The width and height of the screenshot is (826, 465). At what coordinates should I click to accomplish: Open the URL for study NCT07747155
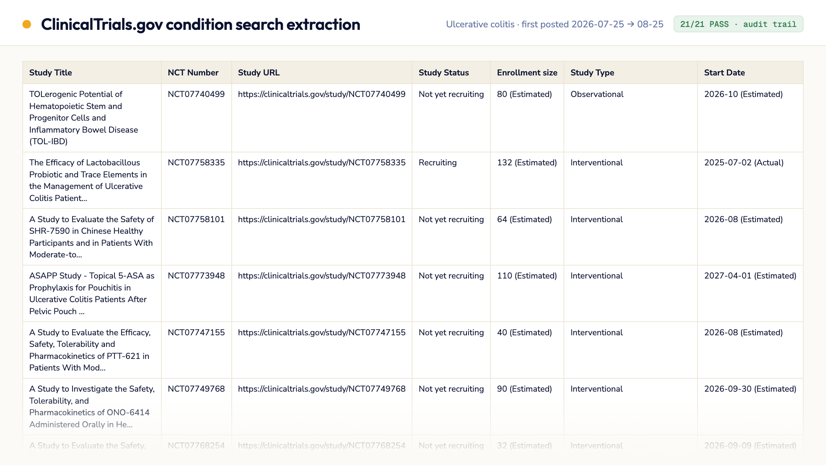[322, 332]
